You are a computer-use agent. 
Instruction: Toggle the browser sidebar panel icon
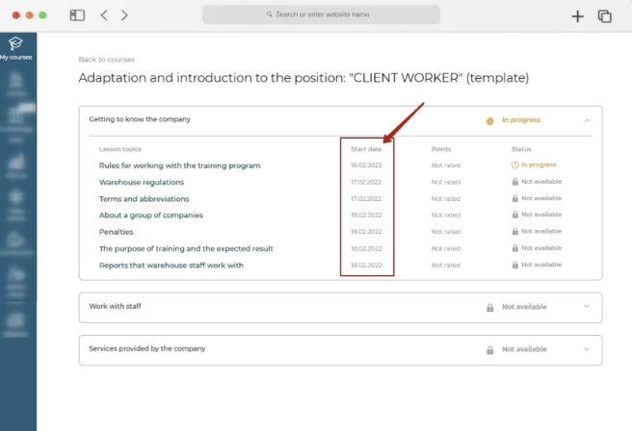(77, 15)
